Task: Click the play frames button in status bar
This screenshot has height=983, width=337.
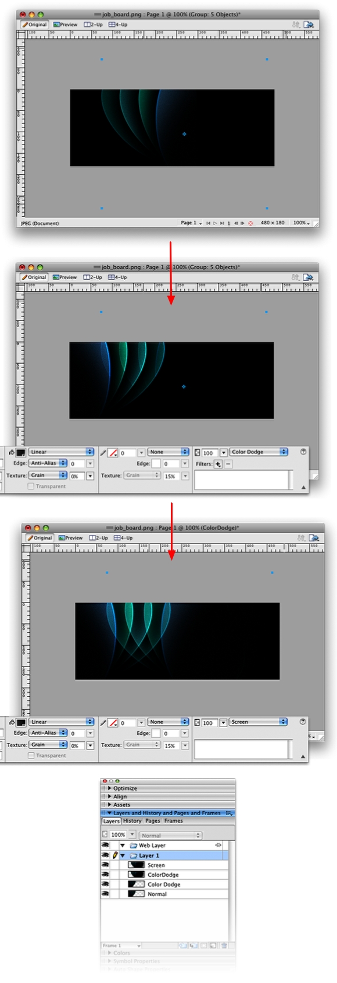Action: [x=215, y=223]
